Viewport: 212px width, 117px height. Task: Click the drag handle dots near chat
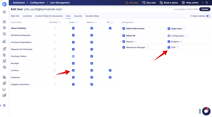[x=200, y=111]
